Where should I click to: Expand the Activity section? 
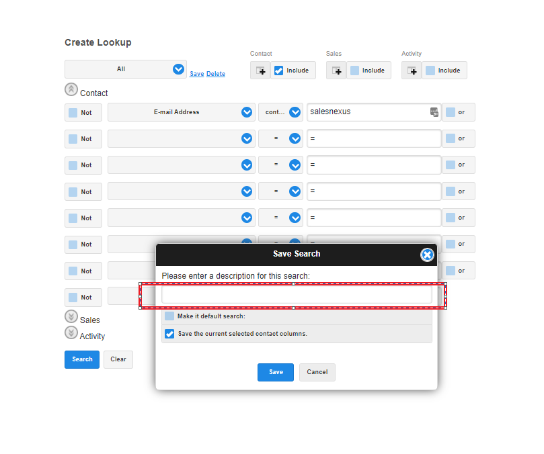[71, 332]
